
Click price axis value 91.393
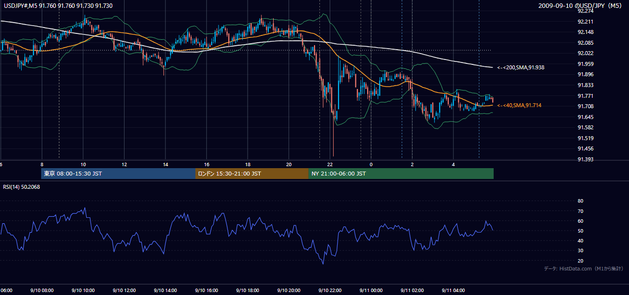pyautogui.click(x=586, y=159)
